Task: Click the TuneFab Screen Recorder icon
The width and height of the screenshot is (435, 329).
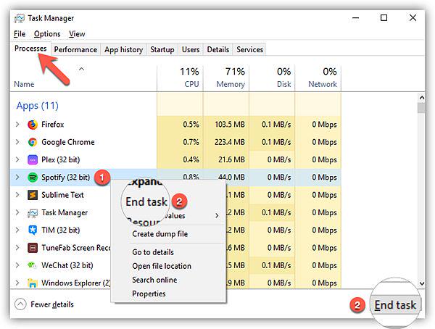Action: (x=33, y=248)
